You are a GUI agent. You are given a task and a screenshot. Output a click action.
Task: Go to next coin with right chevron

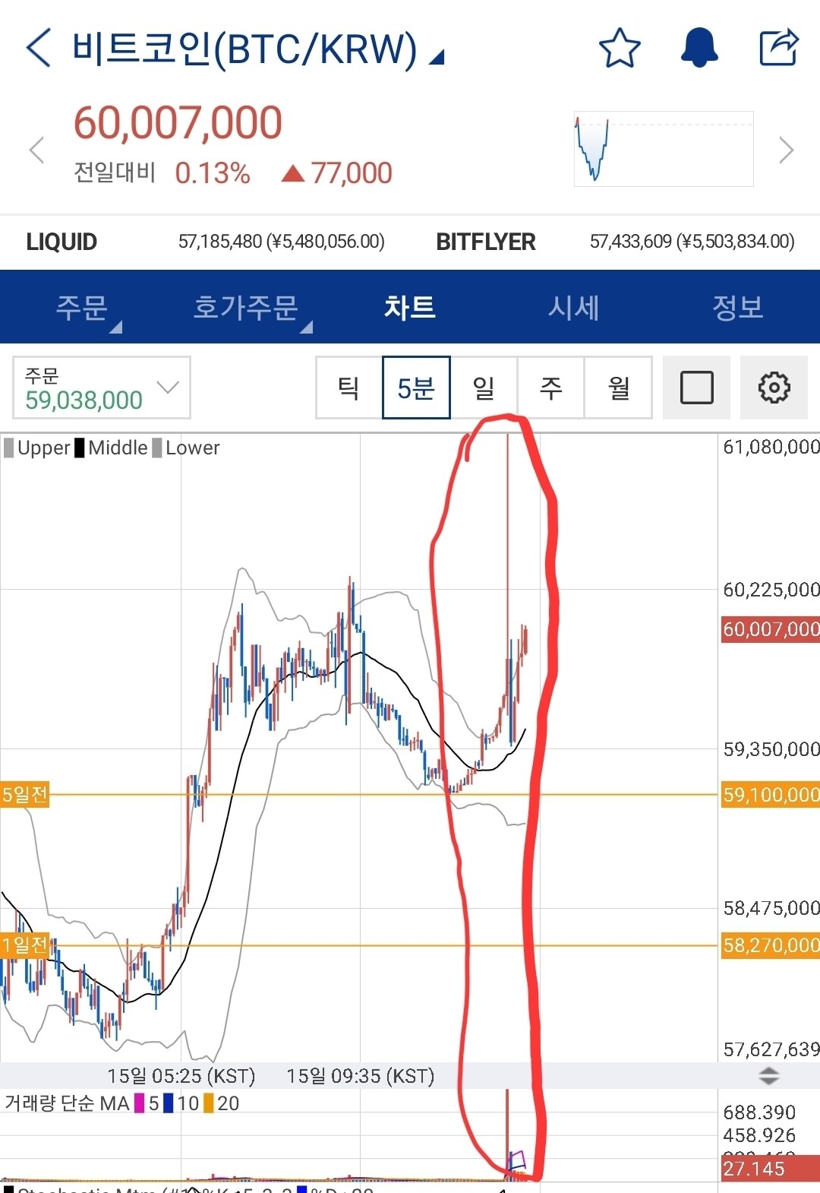pyautogui.click(x=787, y=150)
